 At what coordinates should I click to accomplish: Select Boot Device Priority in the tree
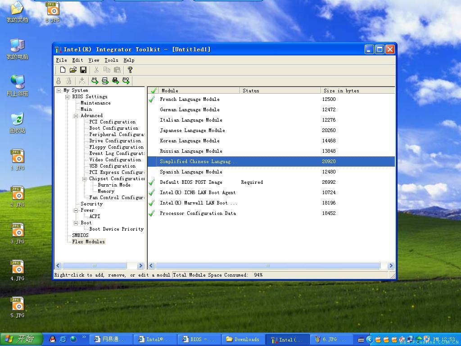[x=117, y=229]
